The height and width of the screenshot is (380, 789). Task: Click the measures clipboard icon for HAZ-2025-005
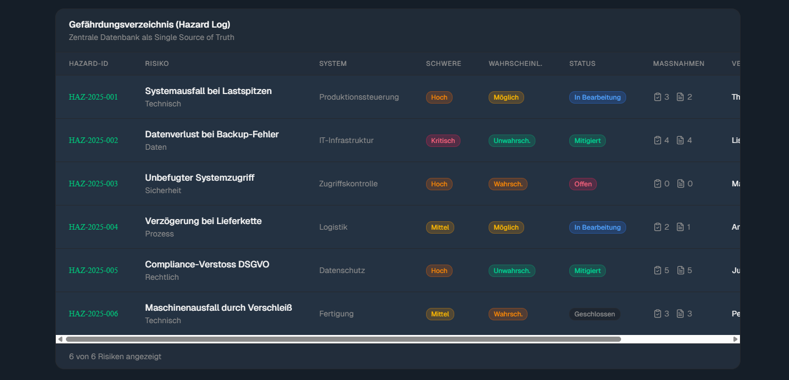point(658,270)
